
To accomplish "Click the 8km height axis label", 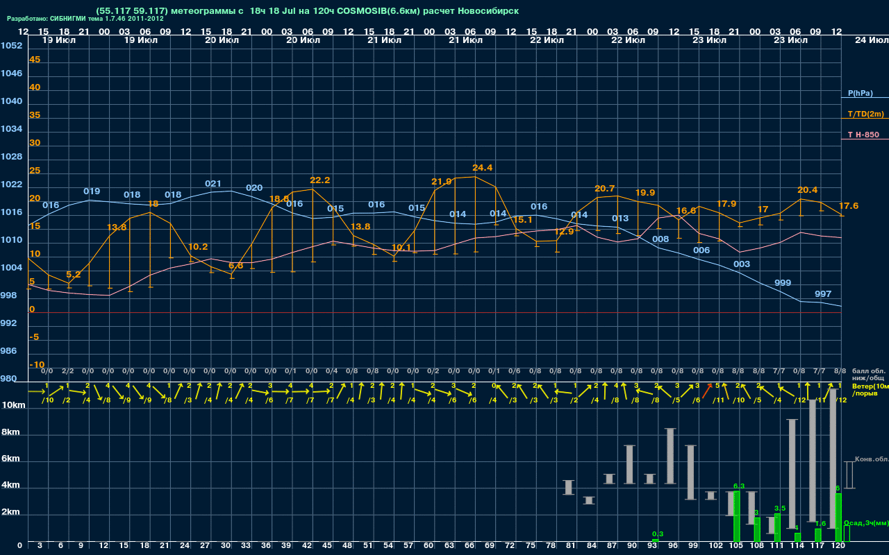I will tap(11, 432).
